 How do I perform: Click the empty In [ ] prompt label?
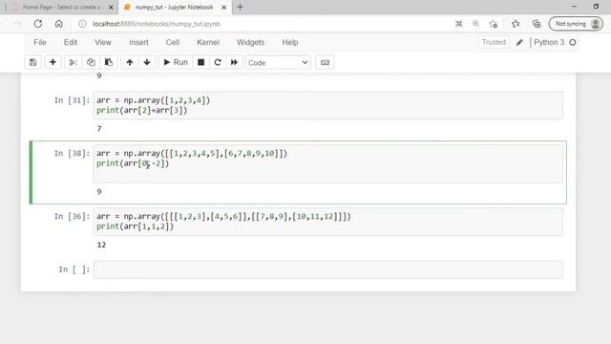point(74,269)
